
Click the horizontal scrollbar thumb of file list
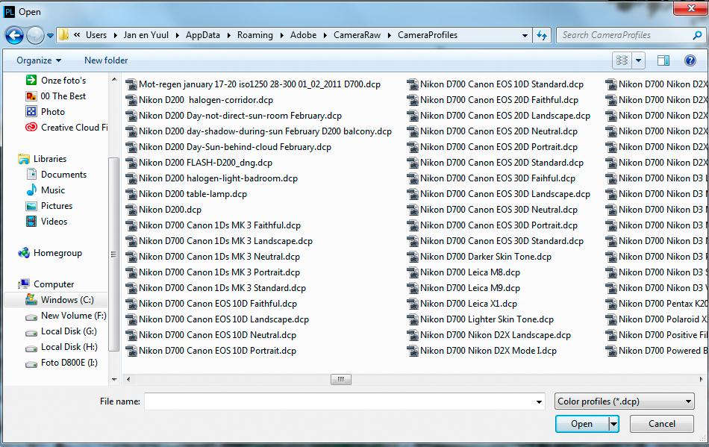tap(341, 379)
